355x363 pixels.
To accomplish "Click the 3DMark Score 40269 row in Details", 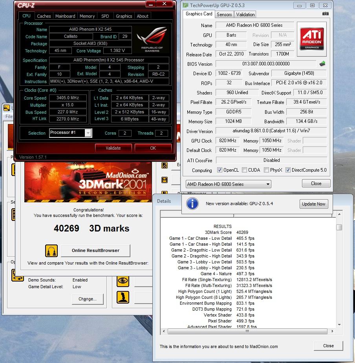I will point(226,232).
